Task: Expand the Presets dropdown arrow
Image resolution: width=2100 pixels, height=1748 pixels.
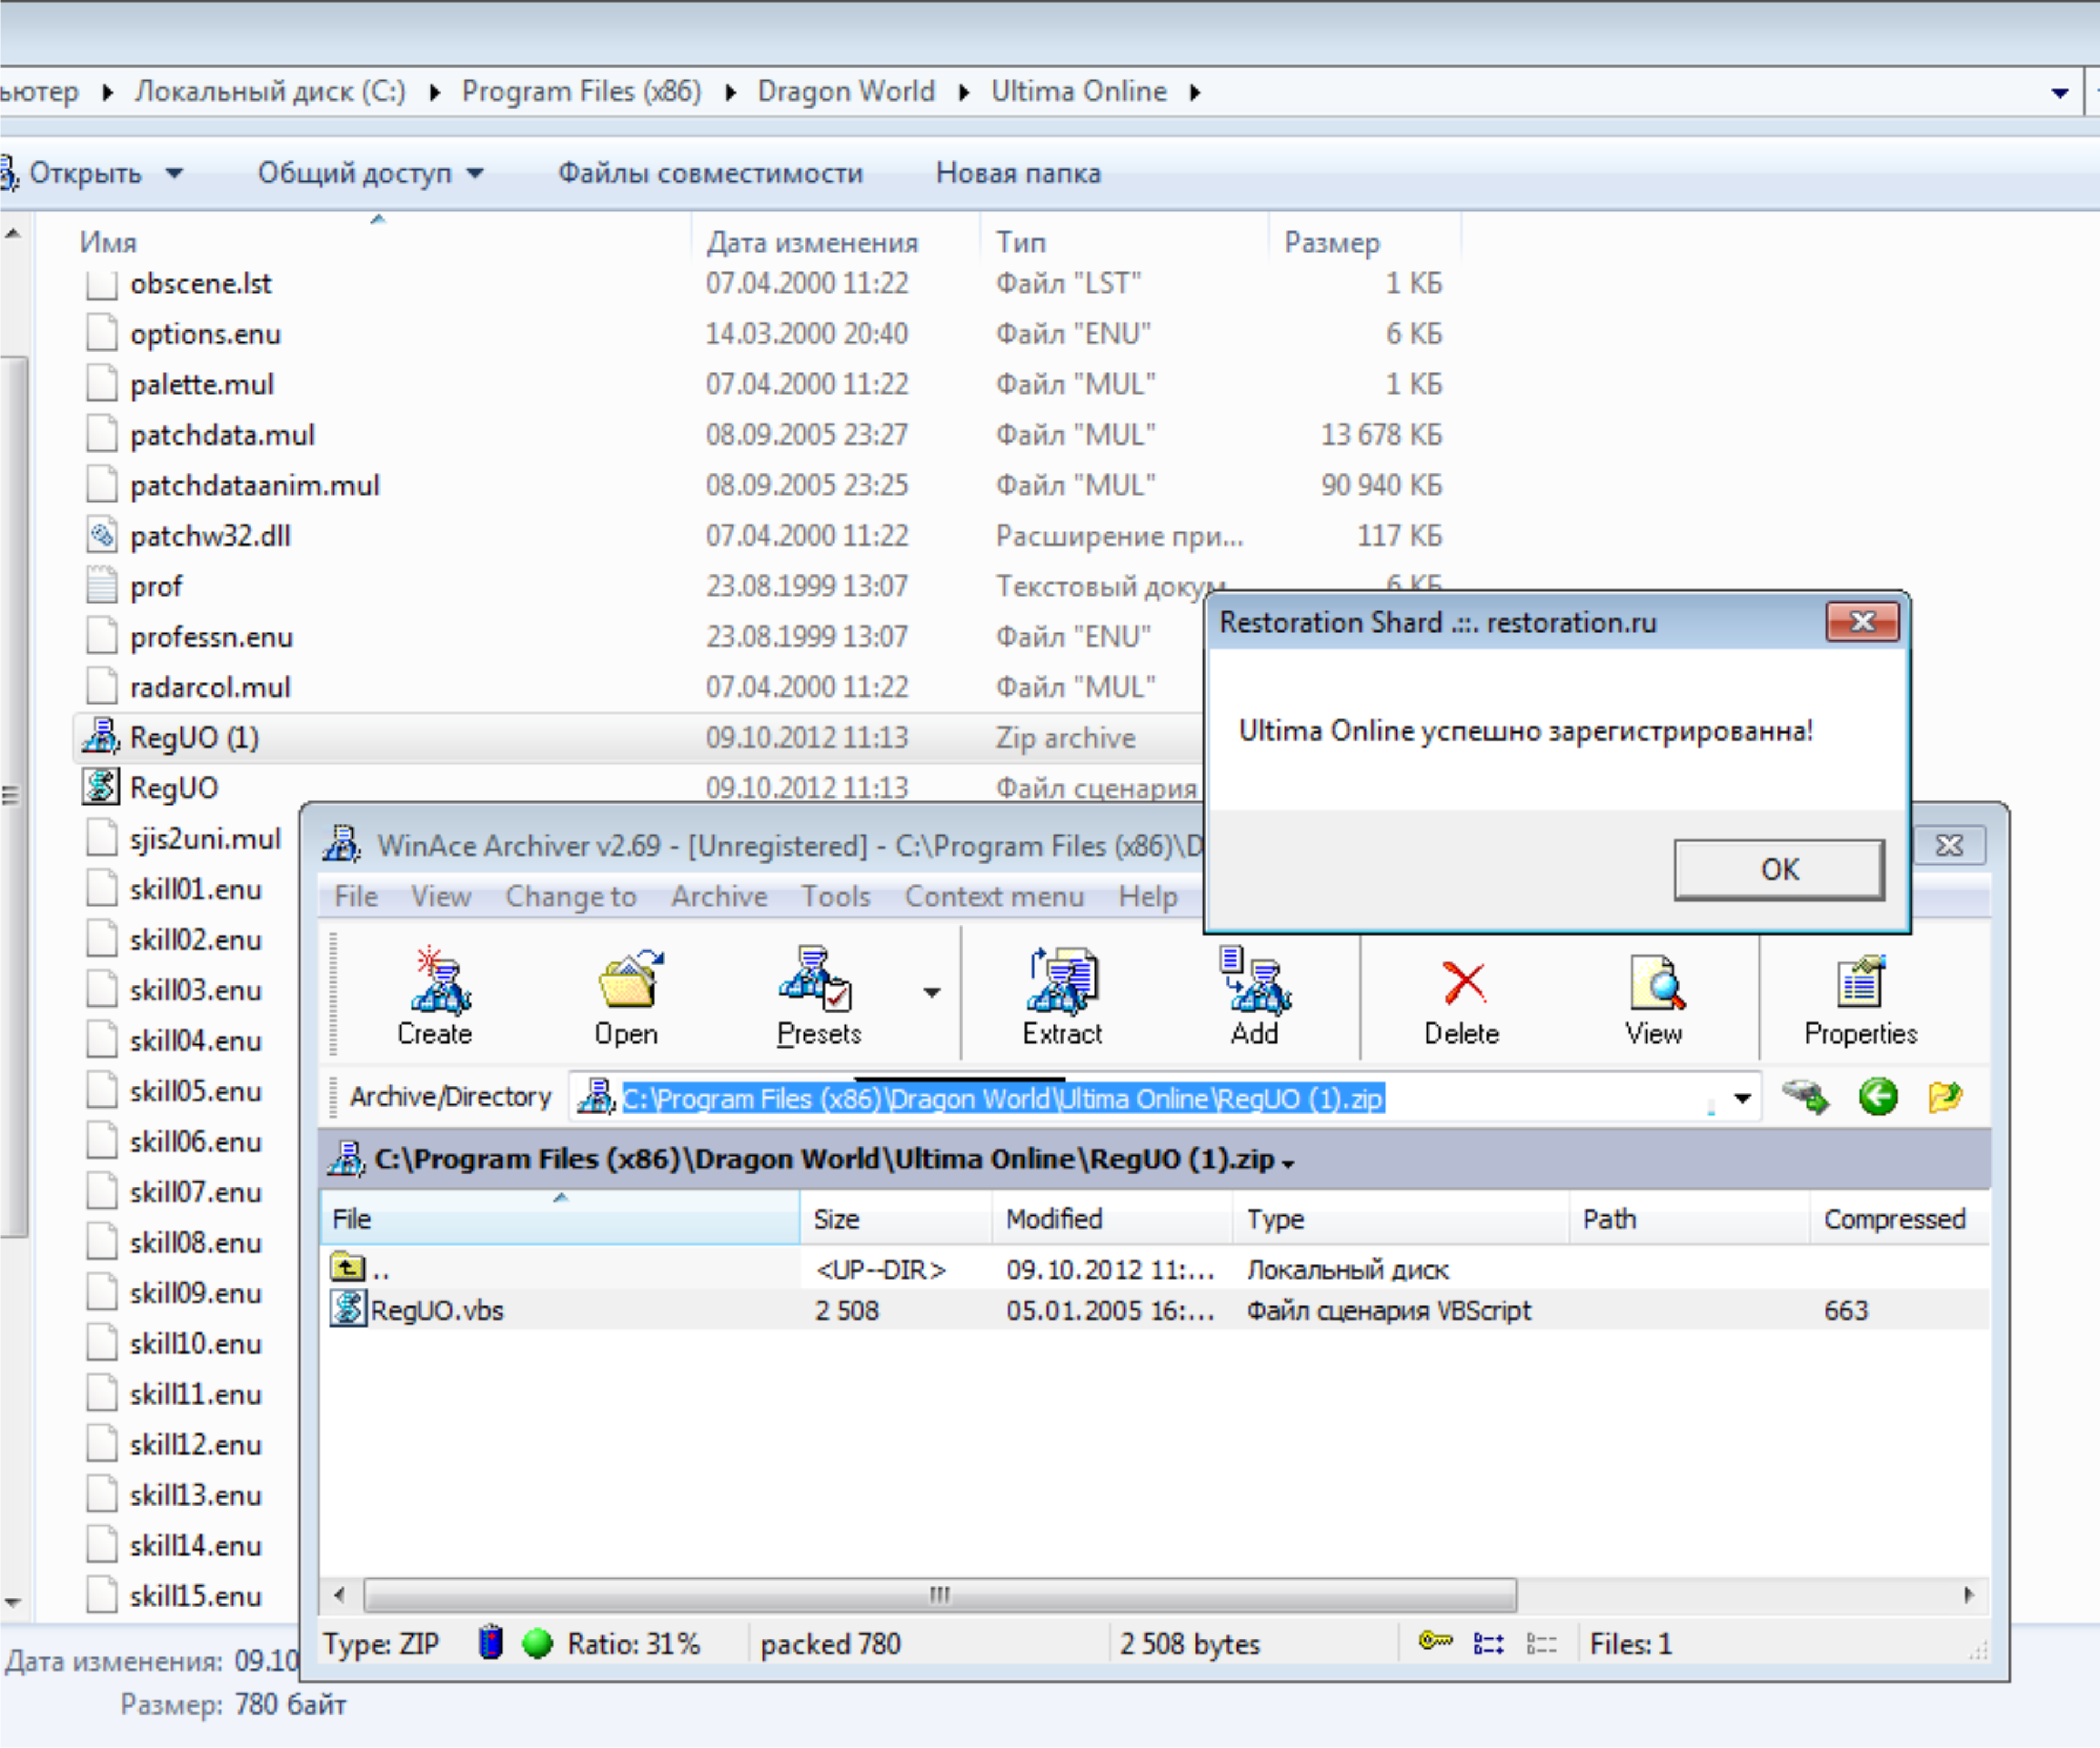Action: [931, 993]
